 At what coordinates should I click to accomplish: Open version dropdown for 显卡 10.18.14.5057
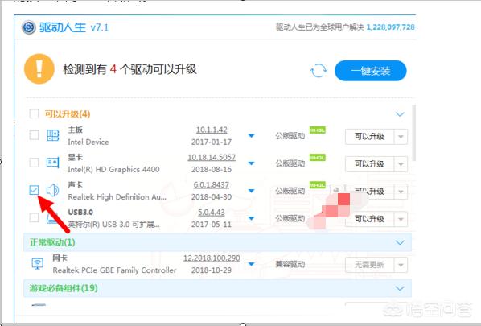tap(251, 163)
